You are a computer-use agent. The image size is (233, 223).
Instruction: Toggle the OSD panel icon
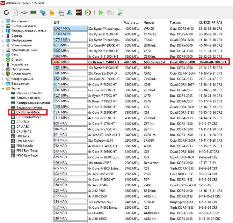coord(79,12)
